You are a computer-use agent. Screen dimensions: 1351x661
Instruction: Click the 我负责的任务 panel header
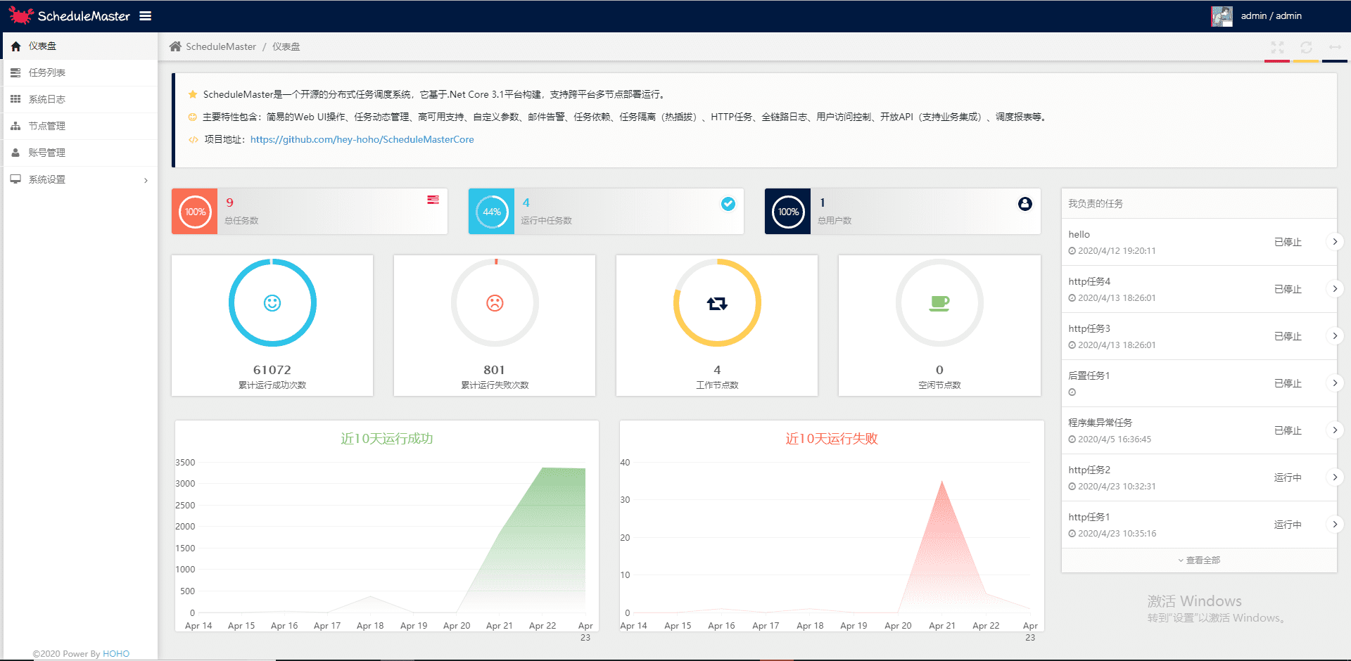1096,203
